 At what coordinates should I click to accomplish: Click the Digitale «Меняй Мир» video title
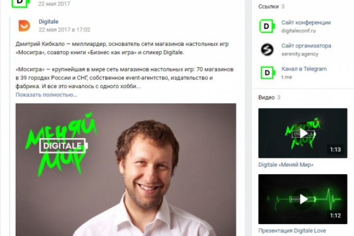click(x=286, y=165)
